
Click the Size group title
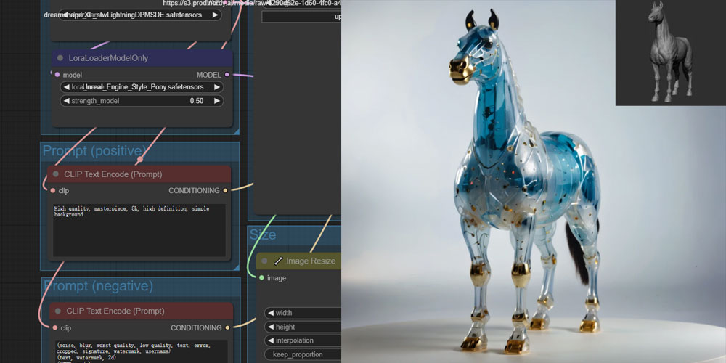click(x=263, y=234)
